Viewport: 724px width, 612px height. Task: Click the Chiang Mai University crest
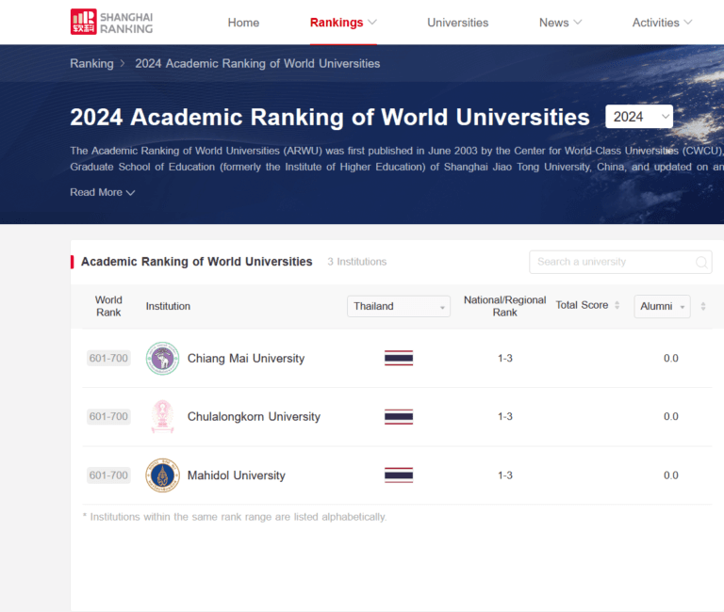point(162,358)
